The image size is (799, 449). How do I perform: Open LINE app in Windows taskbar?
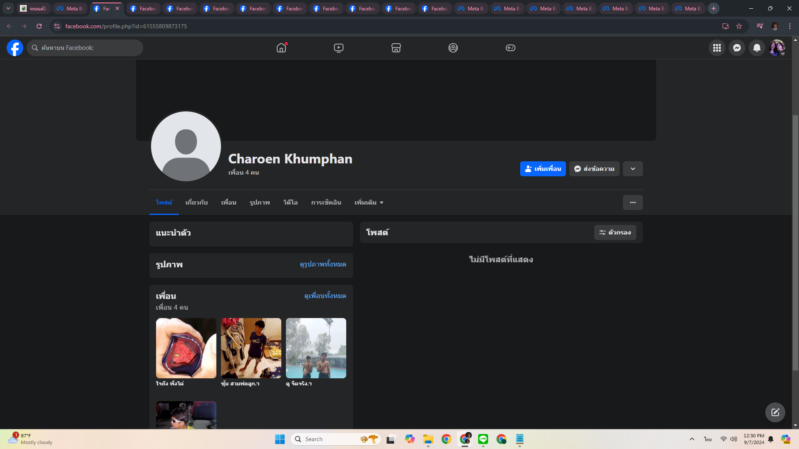[x=483, y=439]
